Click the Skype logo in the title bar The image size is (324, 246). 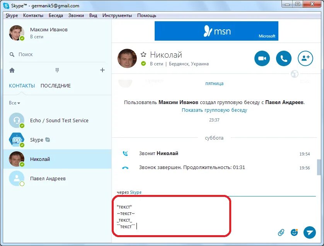point(6,5)
